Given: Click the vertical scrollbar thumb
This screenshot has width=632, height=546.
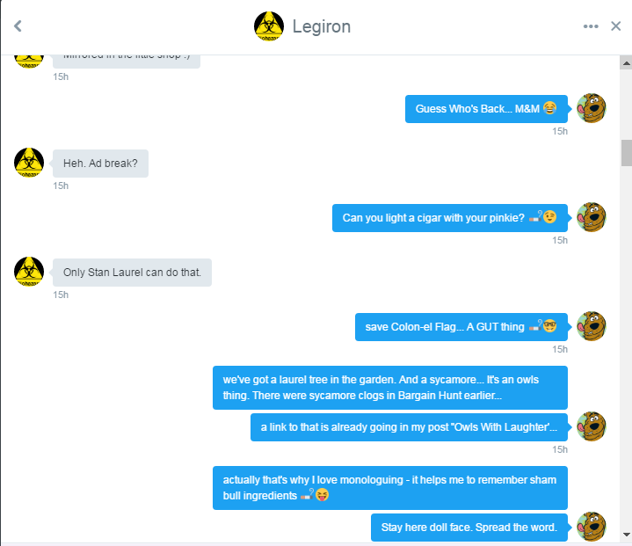Looking at the screenshot, I should tap(626, 153).
